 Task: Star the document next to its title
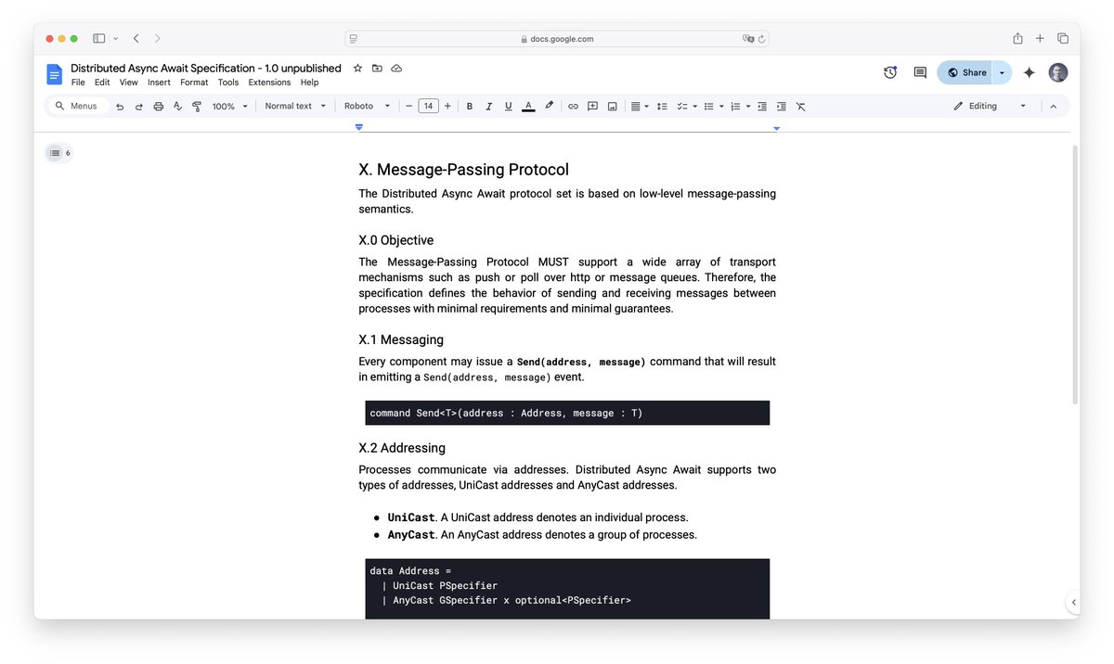point(356,68)
